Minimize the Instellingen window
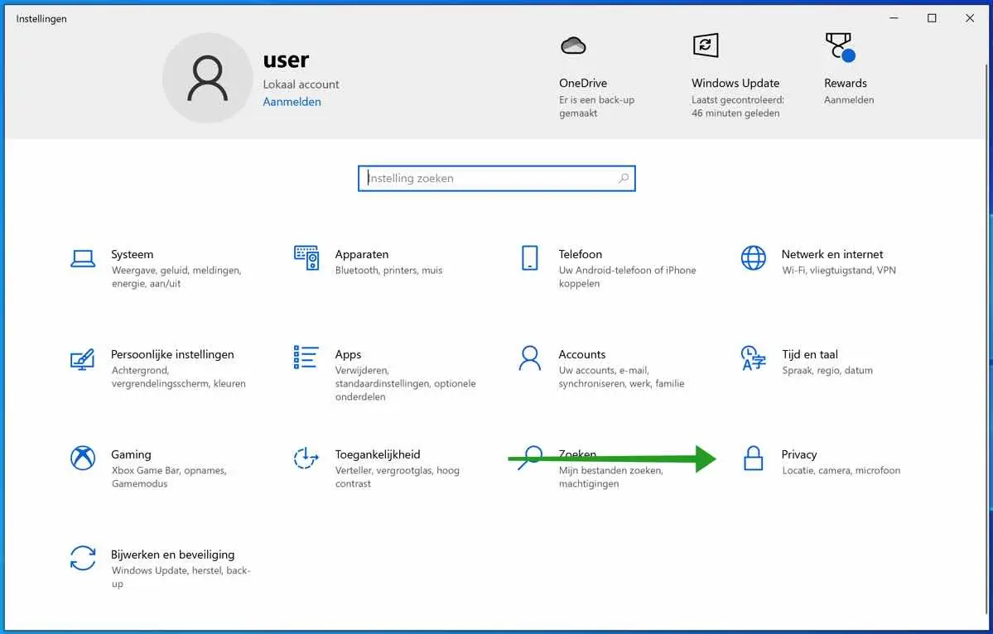 click(x=894, y=18)
